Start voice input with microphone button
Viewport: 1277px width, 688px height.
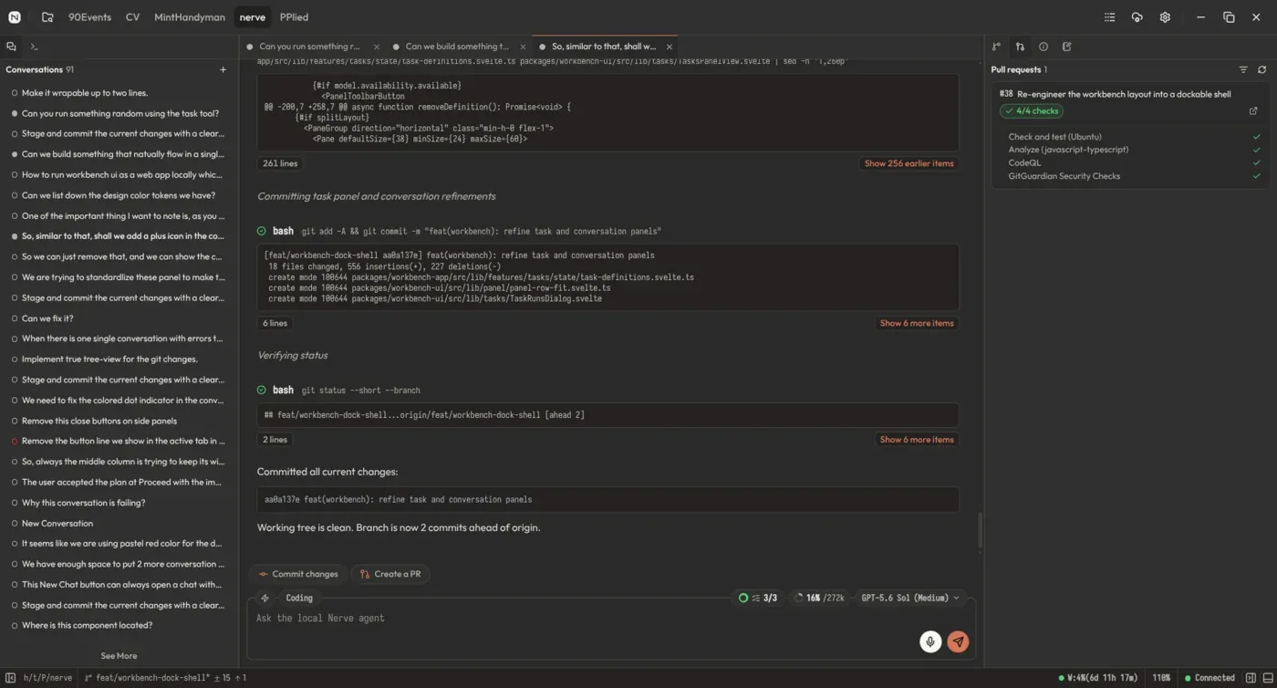(x=929, y=641)
